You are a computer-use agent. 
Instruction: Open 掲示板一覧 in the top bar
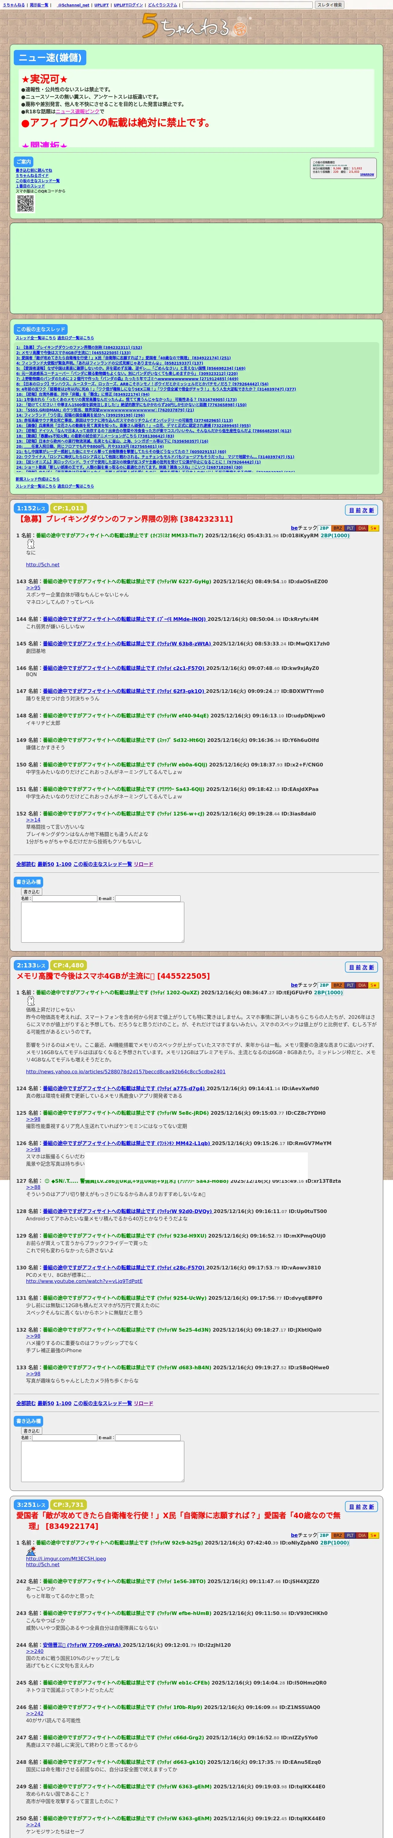[39, 5]
